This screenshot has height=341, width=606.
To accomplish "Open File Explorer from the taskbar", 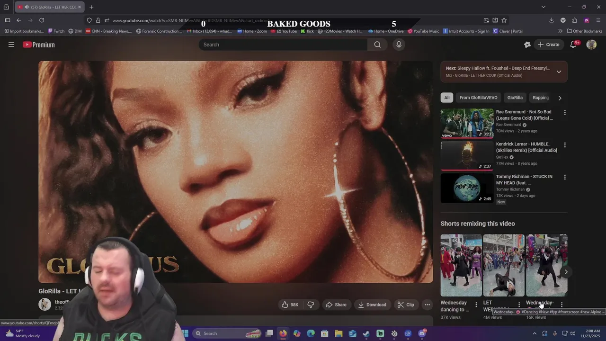I will point(339,333).
